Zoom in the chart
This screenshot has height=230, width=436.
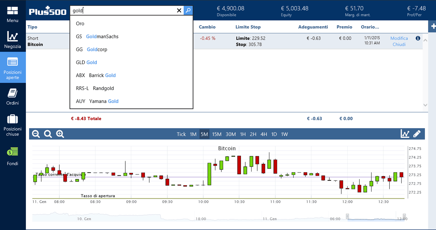click(60, 134)
